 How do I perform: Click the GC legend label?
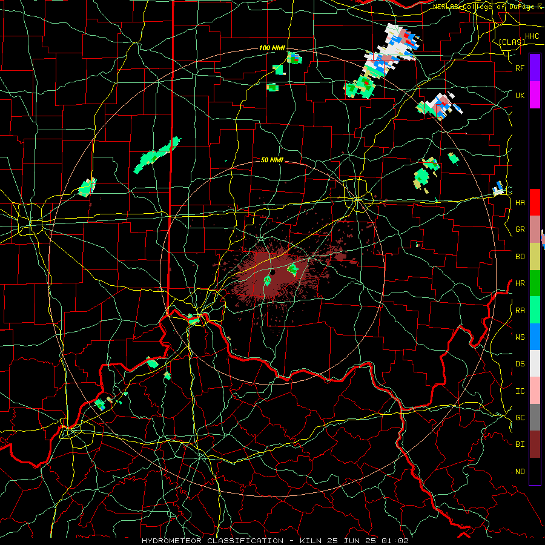(x=520, y=418)
